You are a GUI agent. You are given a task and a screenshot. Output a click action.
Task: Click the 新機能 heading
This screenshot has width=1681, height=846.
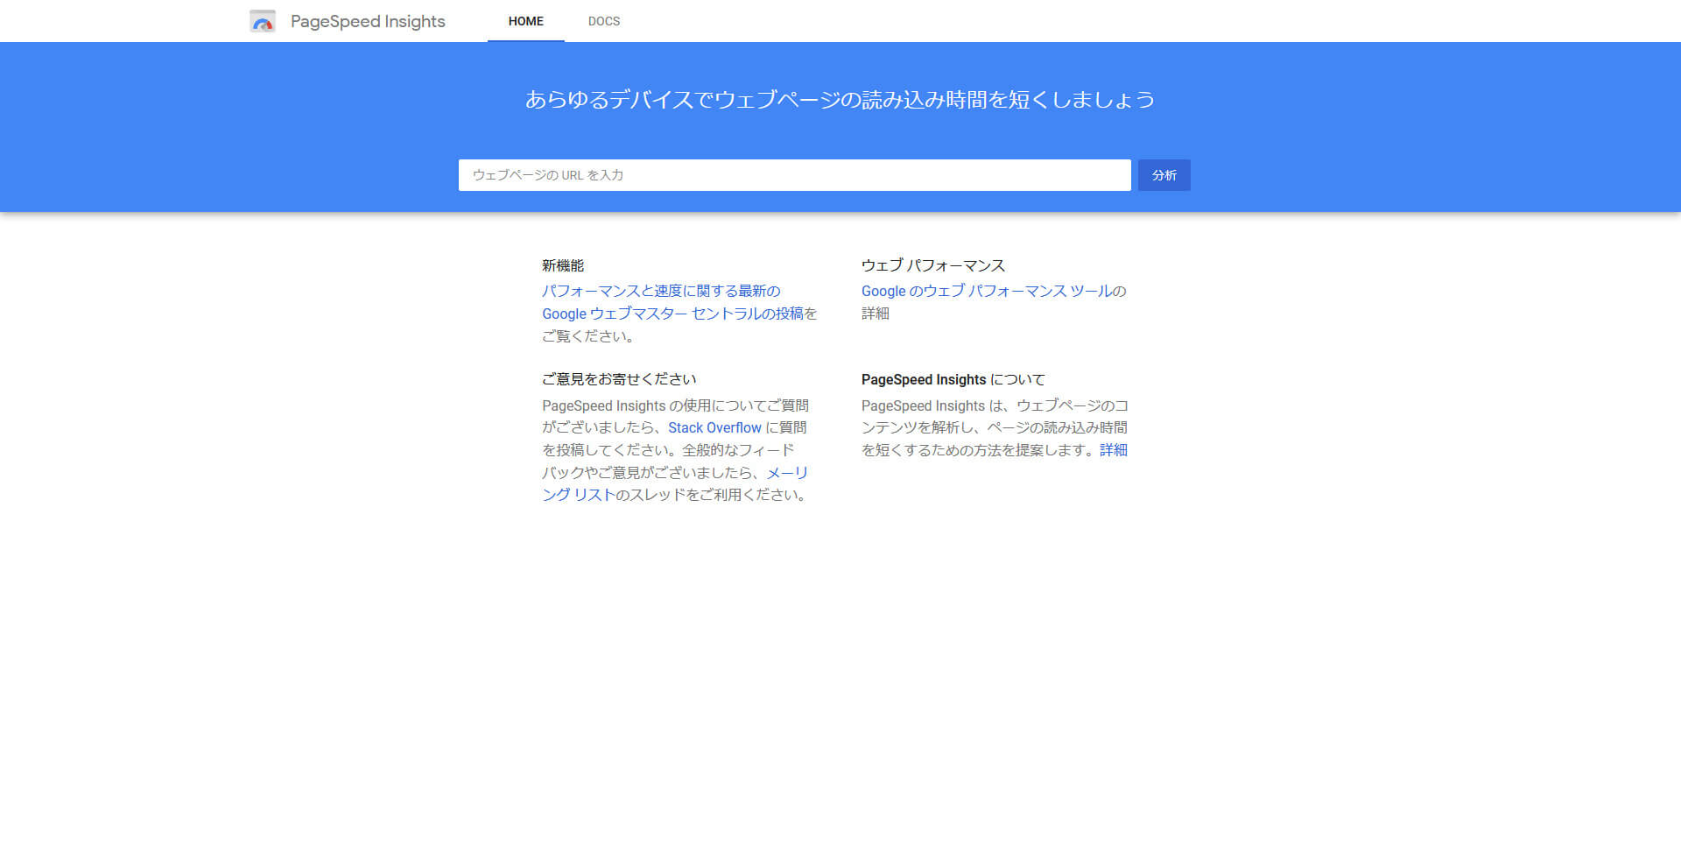[x=563, y=265]
